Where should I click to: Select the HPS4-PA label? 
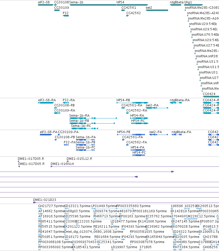click(x=138, y=147)
